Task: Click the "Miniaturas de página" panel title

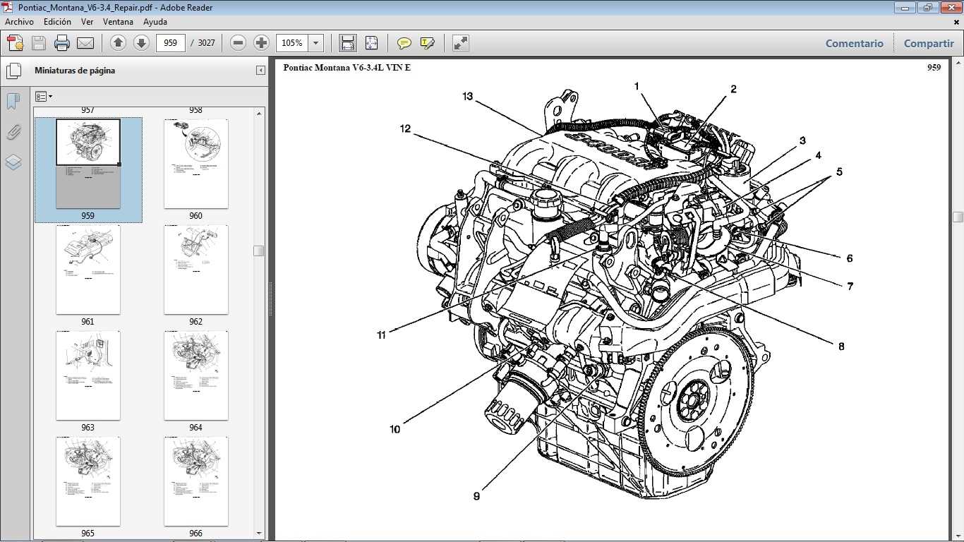Action: pos(75,71)
